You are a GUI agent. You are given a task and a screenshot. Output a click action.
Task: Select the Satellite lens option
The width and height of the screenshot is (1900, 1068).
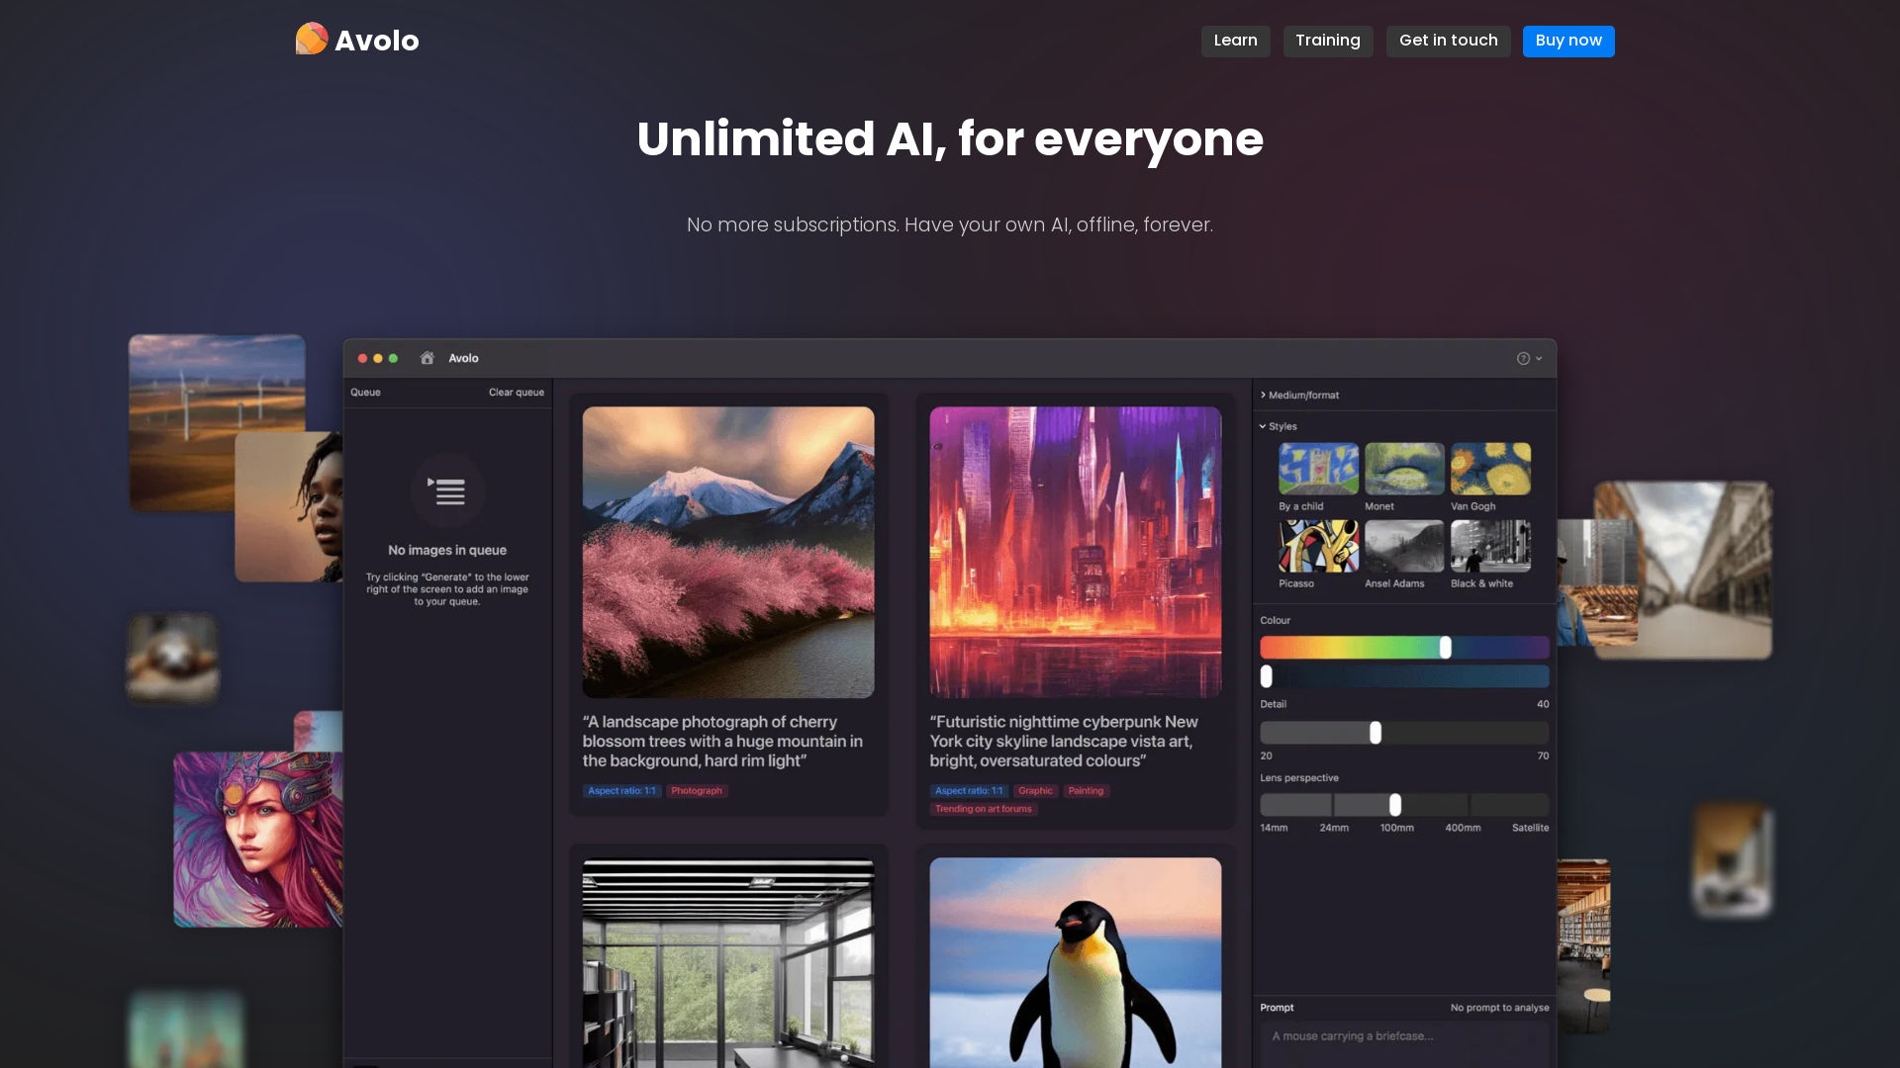point(1530,828)
